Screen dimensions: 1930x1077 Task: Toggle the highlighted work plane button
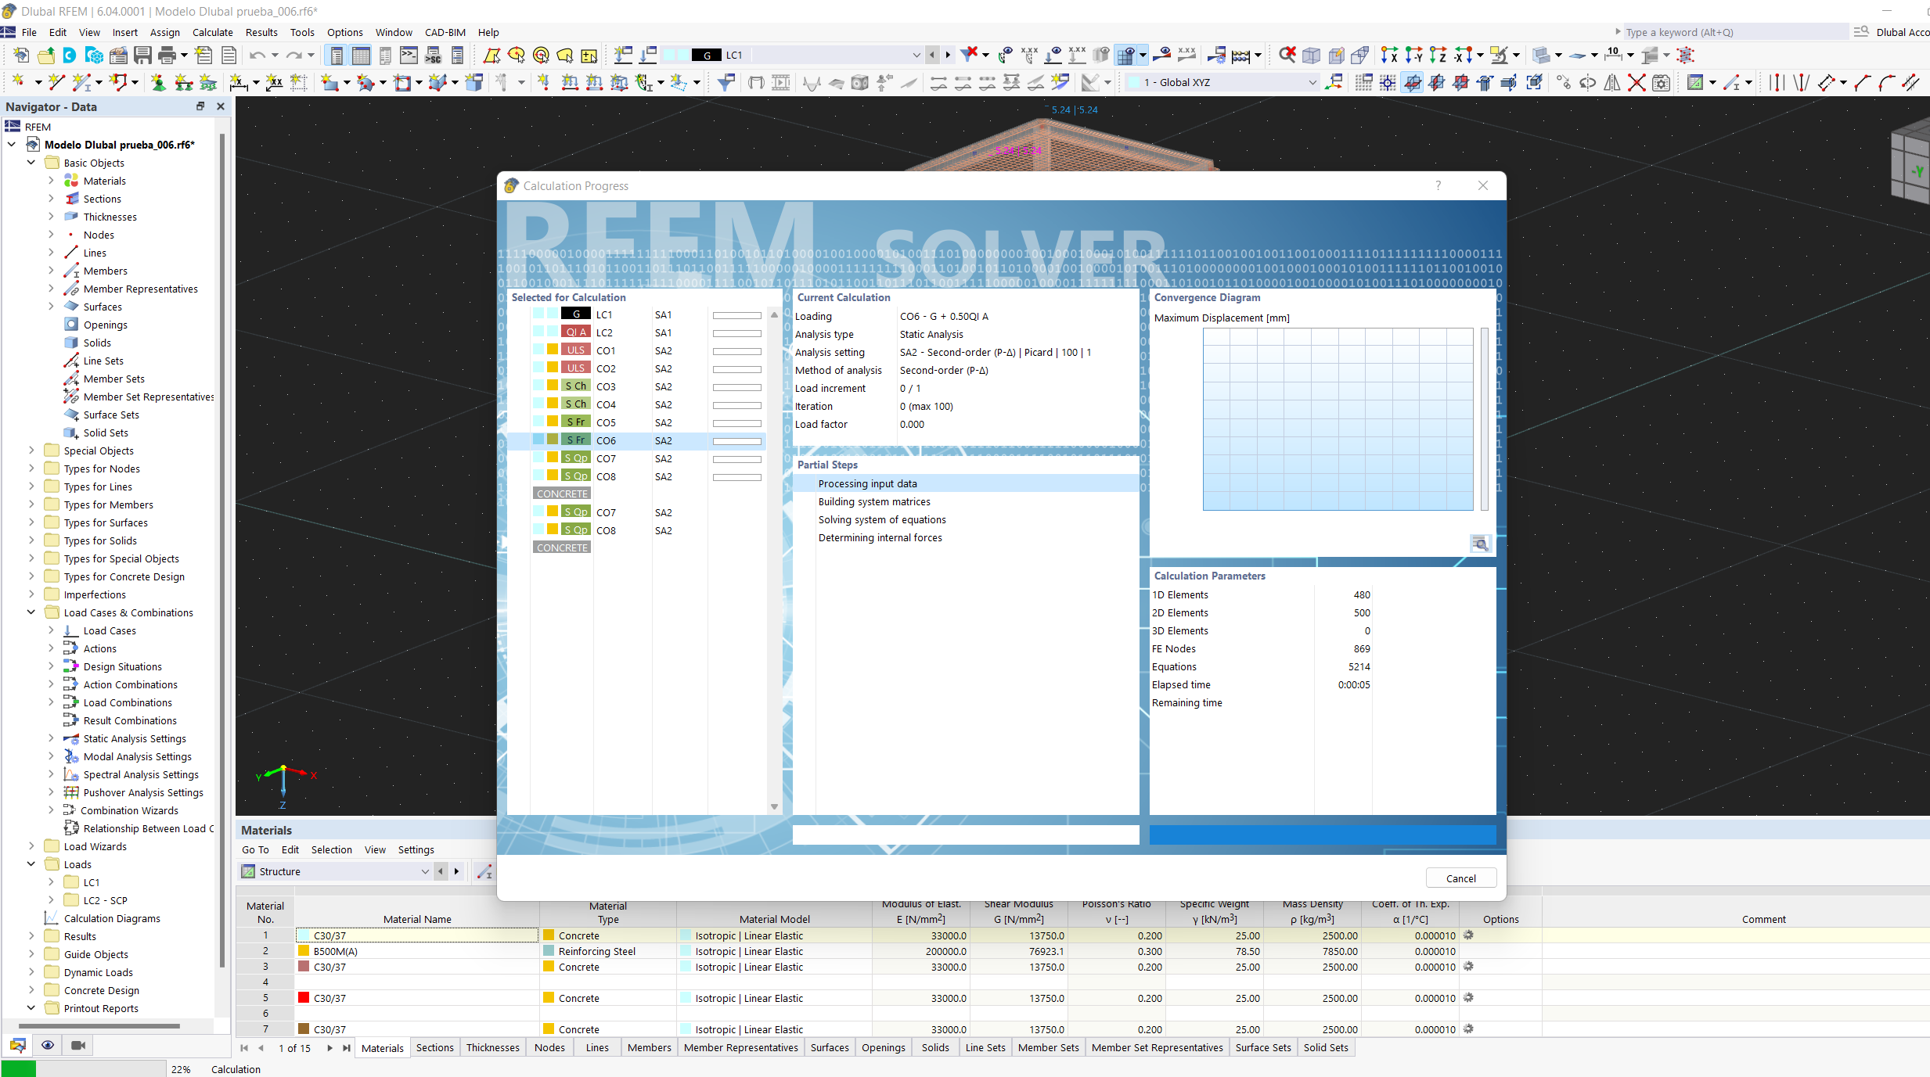coord(1412,82)
